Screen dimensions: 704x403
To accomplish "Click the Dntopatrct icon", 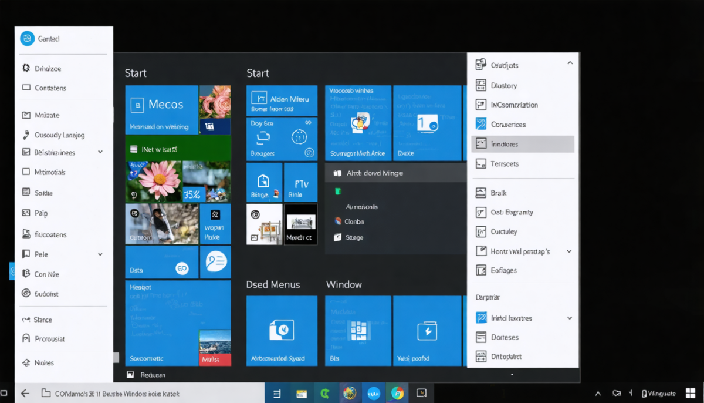I will (x=481, y=356).
